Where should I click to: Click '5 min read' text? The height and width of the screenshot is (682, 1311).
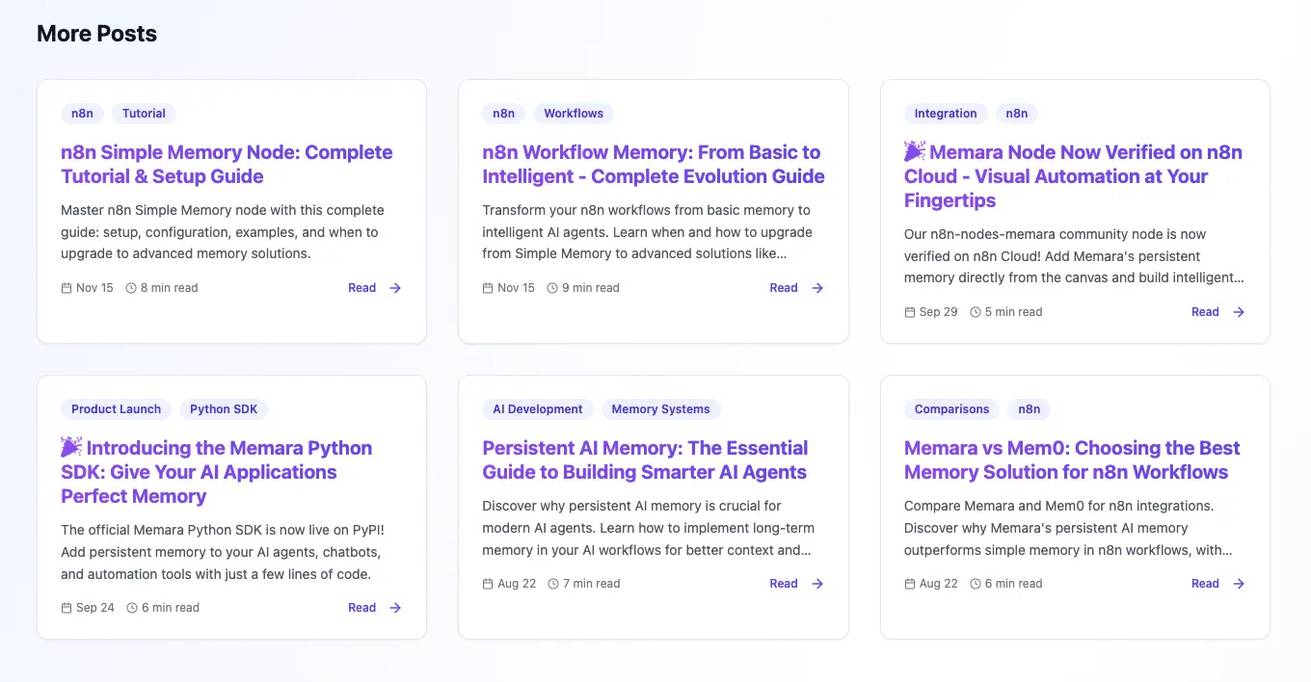click(1014, 312)
